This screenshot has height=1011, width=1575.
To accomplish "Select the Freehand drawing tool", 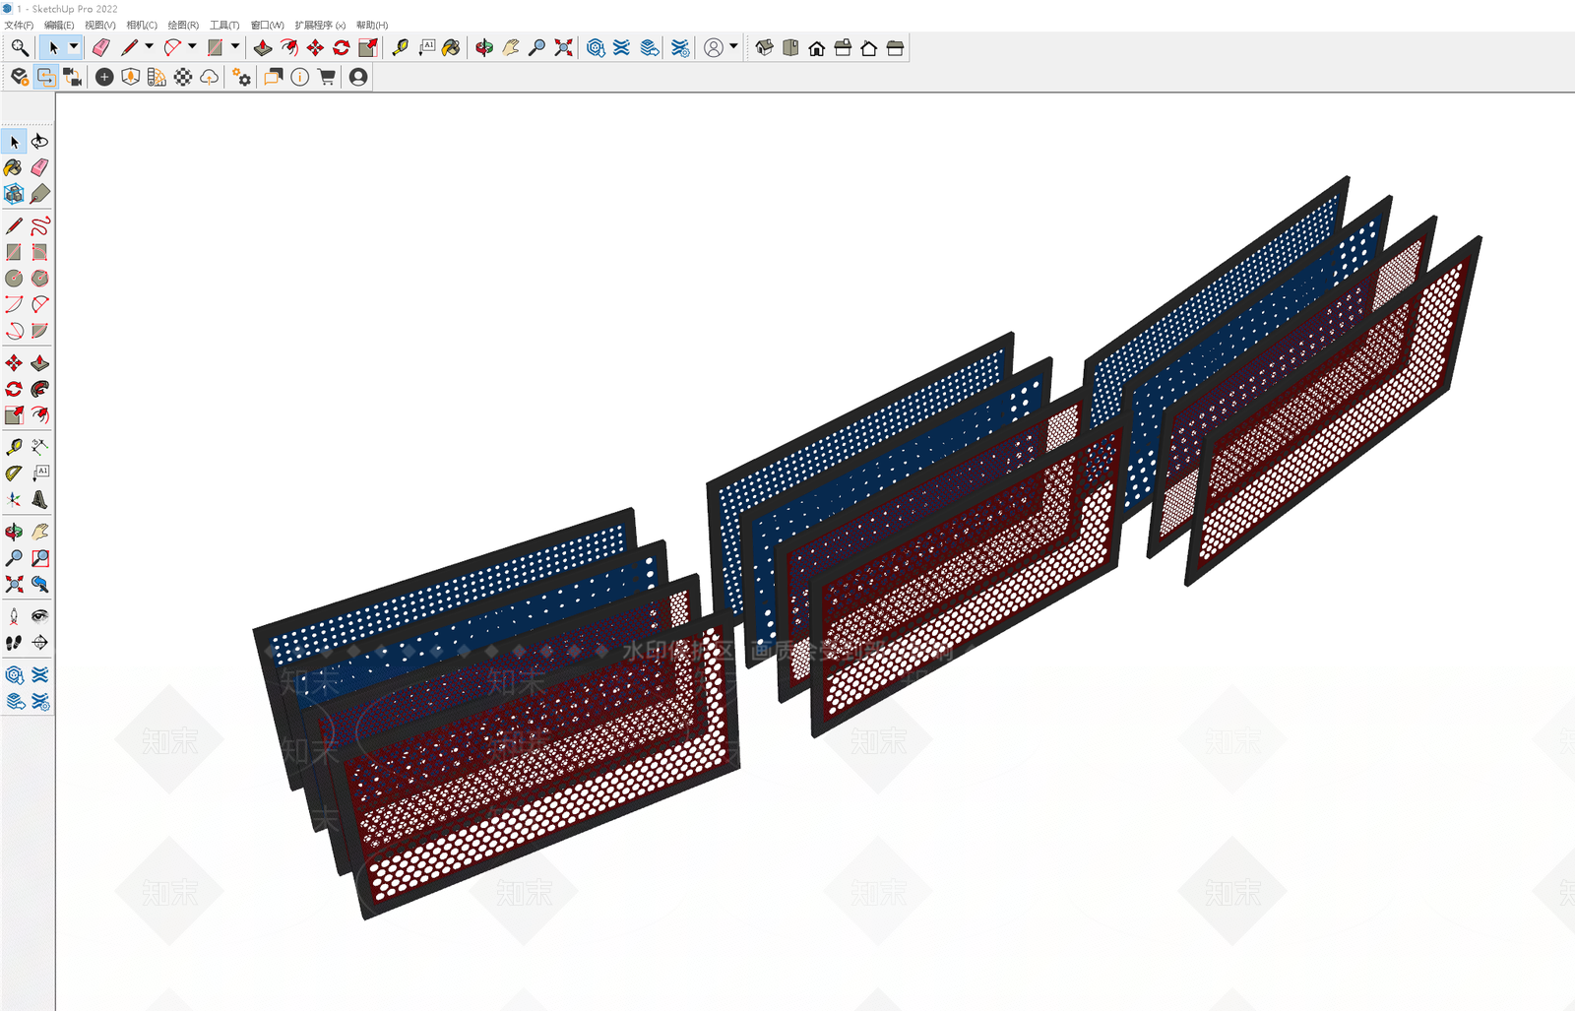I will 39,226.
